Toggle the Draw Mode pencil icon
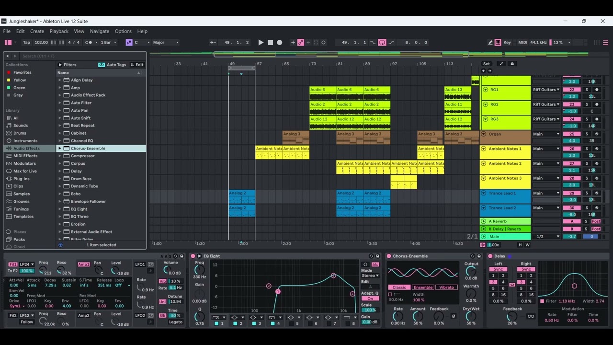 click(490, 42)
